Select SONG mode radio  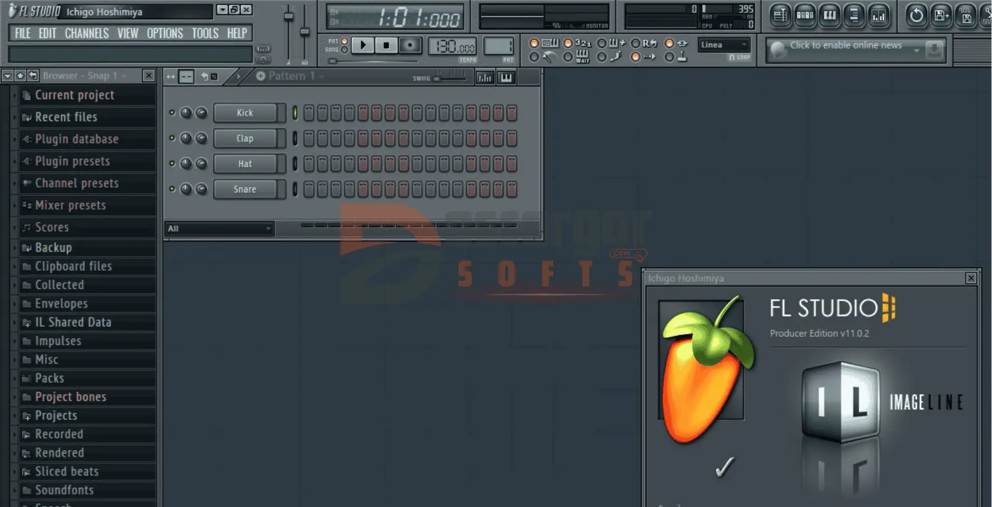[344, 50]
